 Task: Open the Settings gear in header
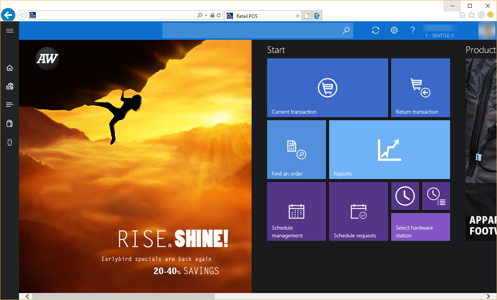click(394, 31)
